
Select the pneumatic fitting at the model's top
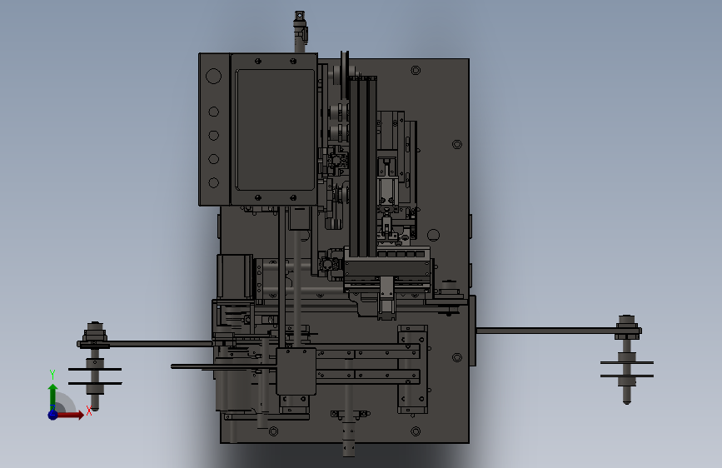click(301, 32)
